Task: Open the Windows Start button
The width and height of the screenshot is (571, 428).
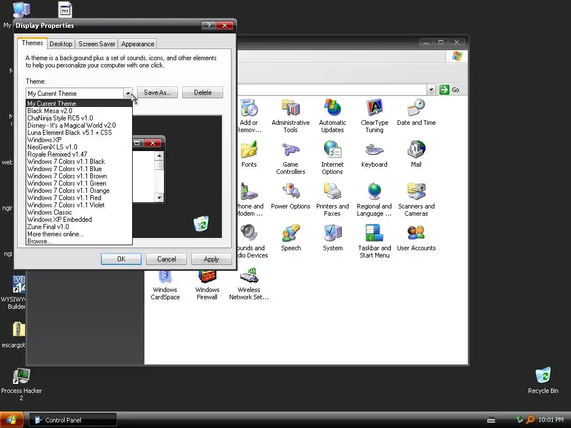Action: click(x=12, y=420)
